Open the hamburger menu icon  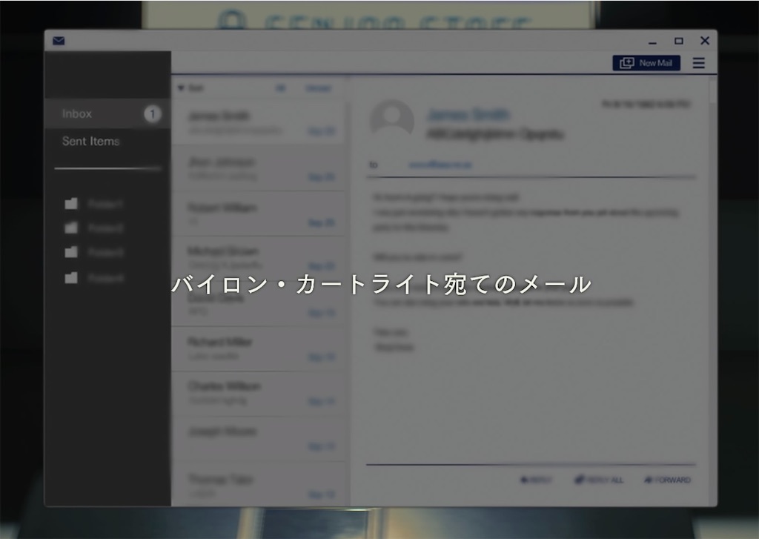(698, 63)
